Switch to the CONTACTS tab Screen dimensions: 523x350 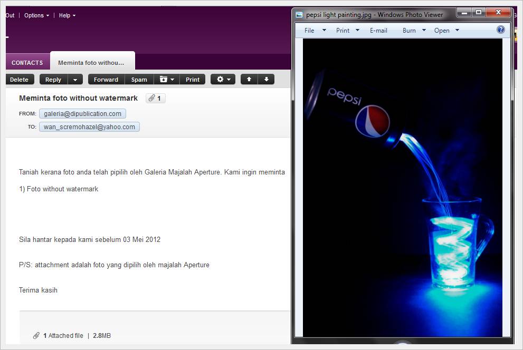(27, 63)
